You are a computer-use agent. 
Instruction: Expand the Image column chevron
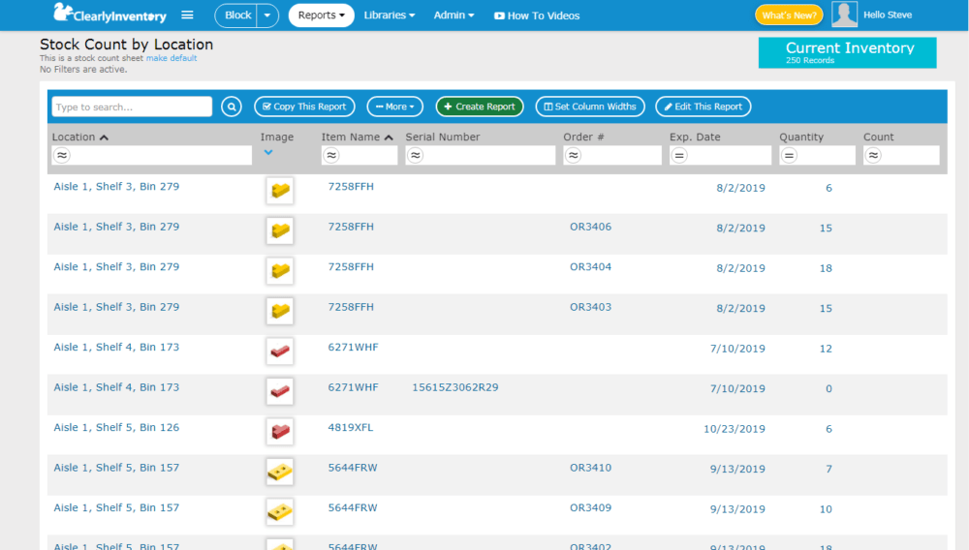point(268,152)
